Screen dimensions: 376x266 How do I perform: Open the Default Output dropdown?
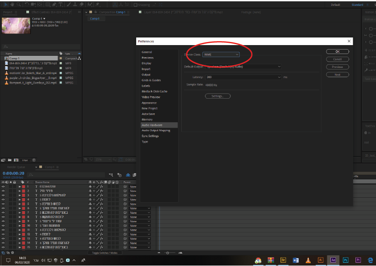(243, 66)
